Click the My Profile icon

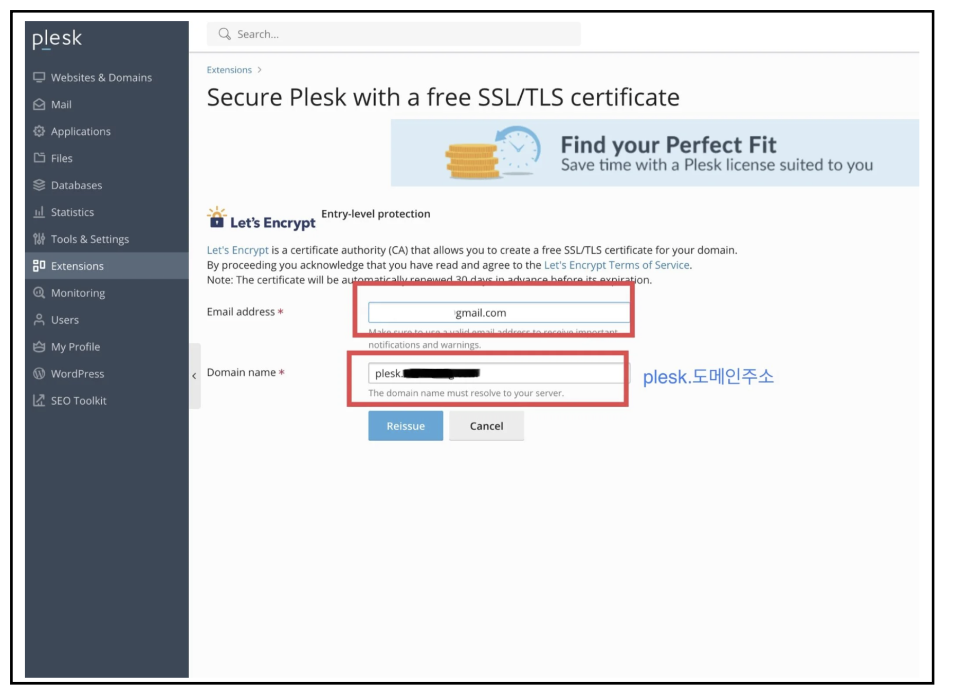[39, 346]
